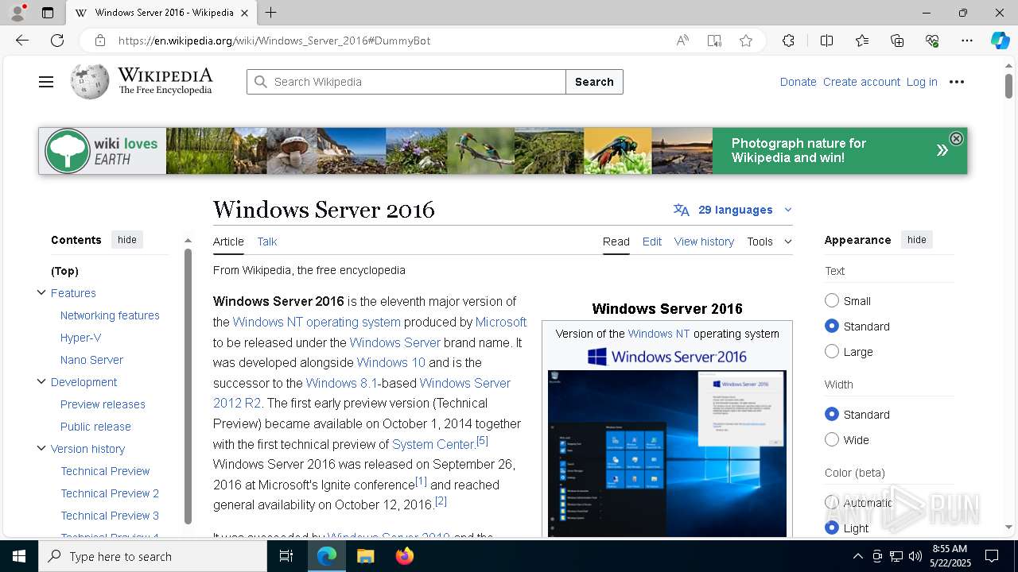Click in the Search Wikipedia field
1018x572 pixels.
coord(406,82)
